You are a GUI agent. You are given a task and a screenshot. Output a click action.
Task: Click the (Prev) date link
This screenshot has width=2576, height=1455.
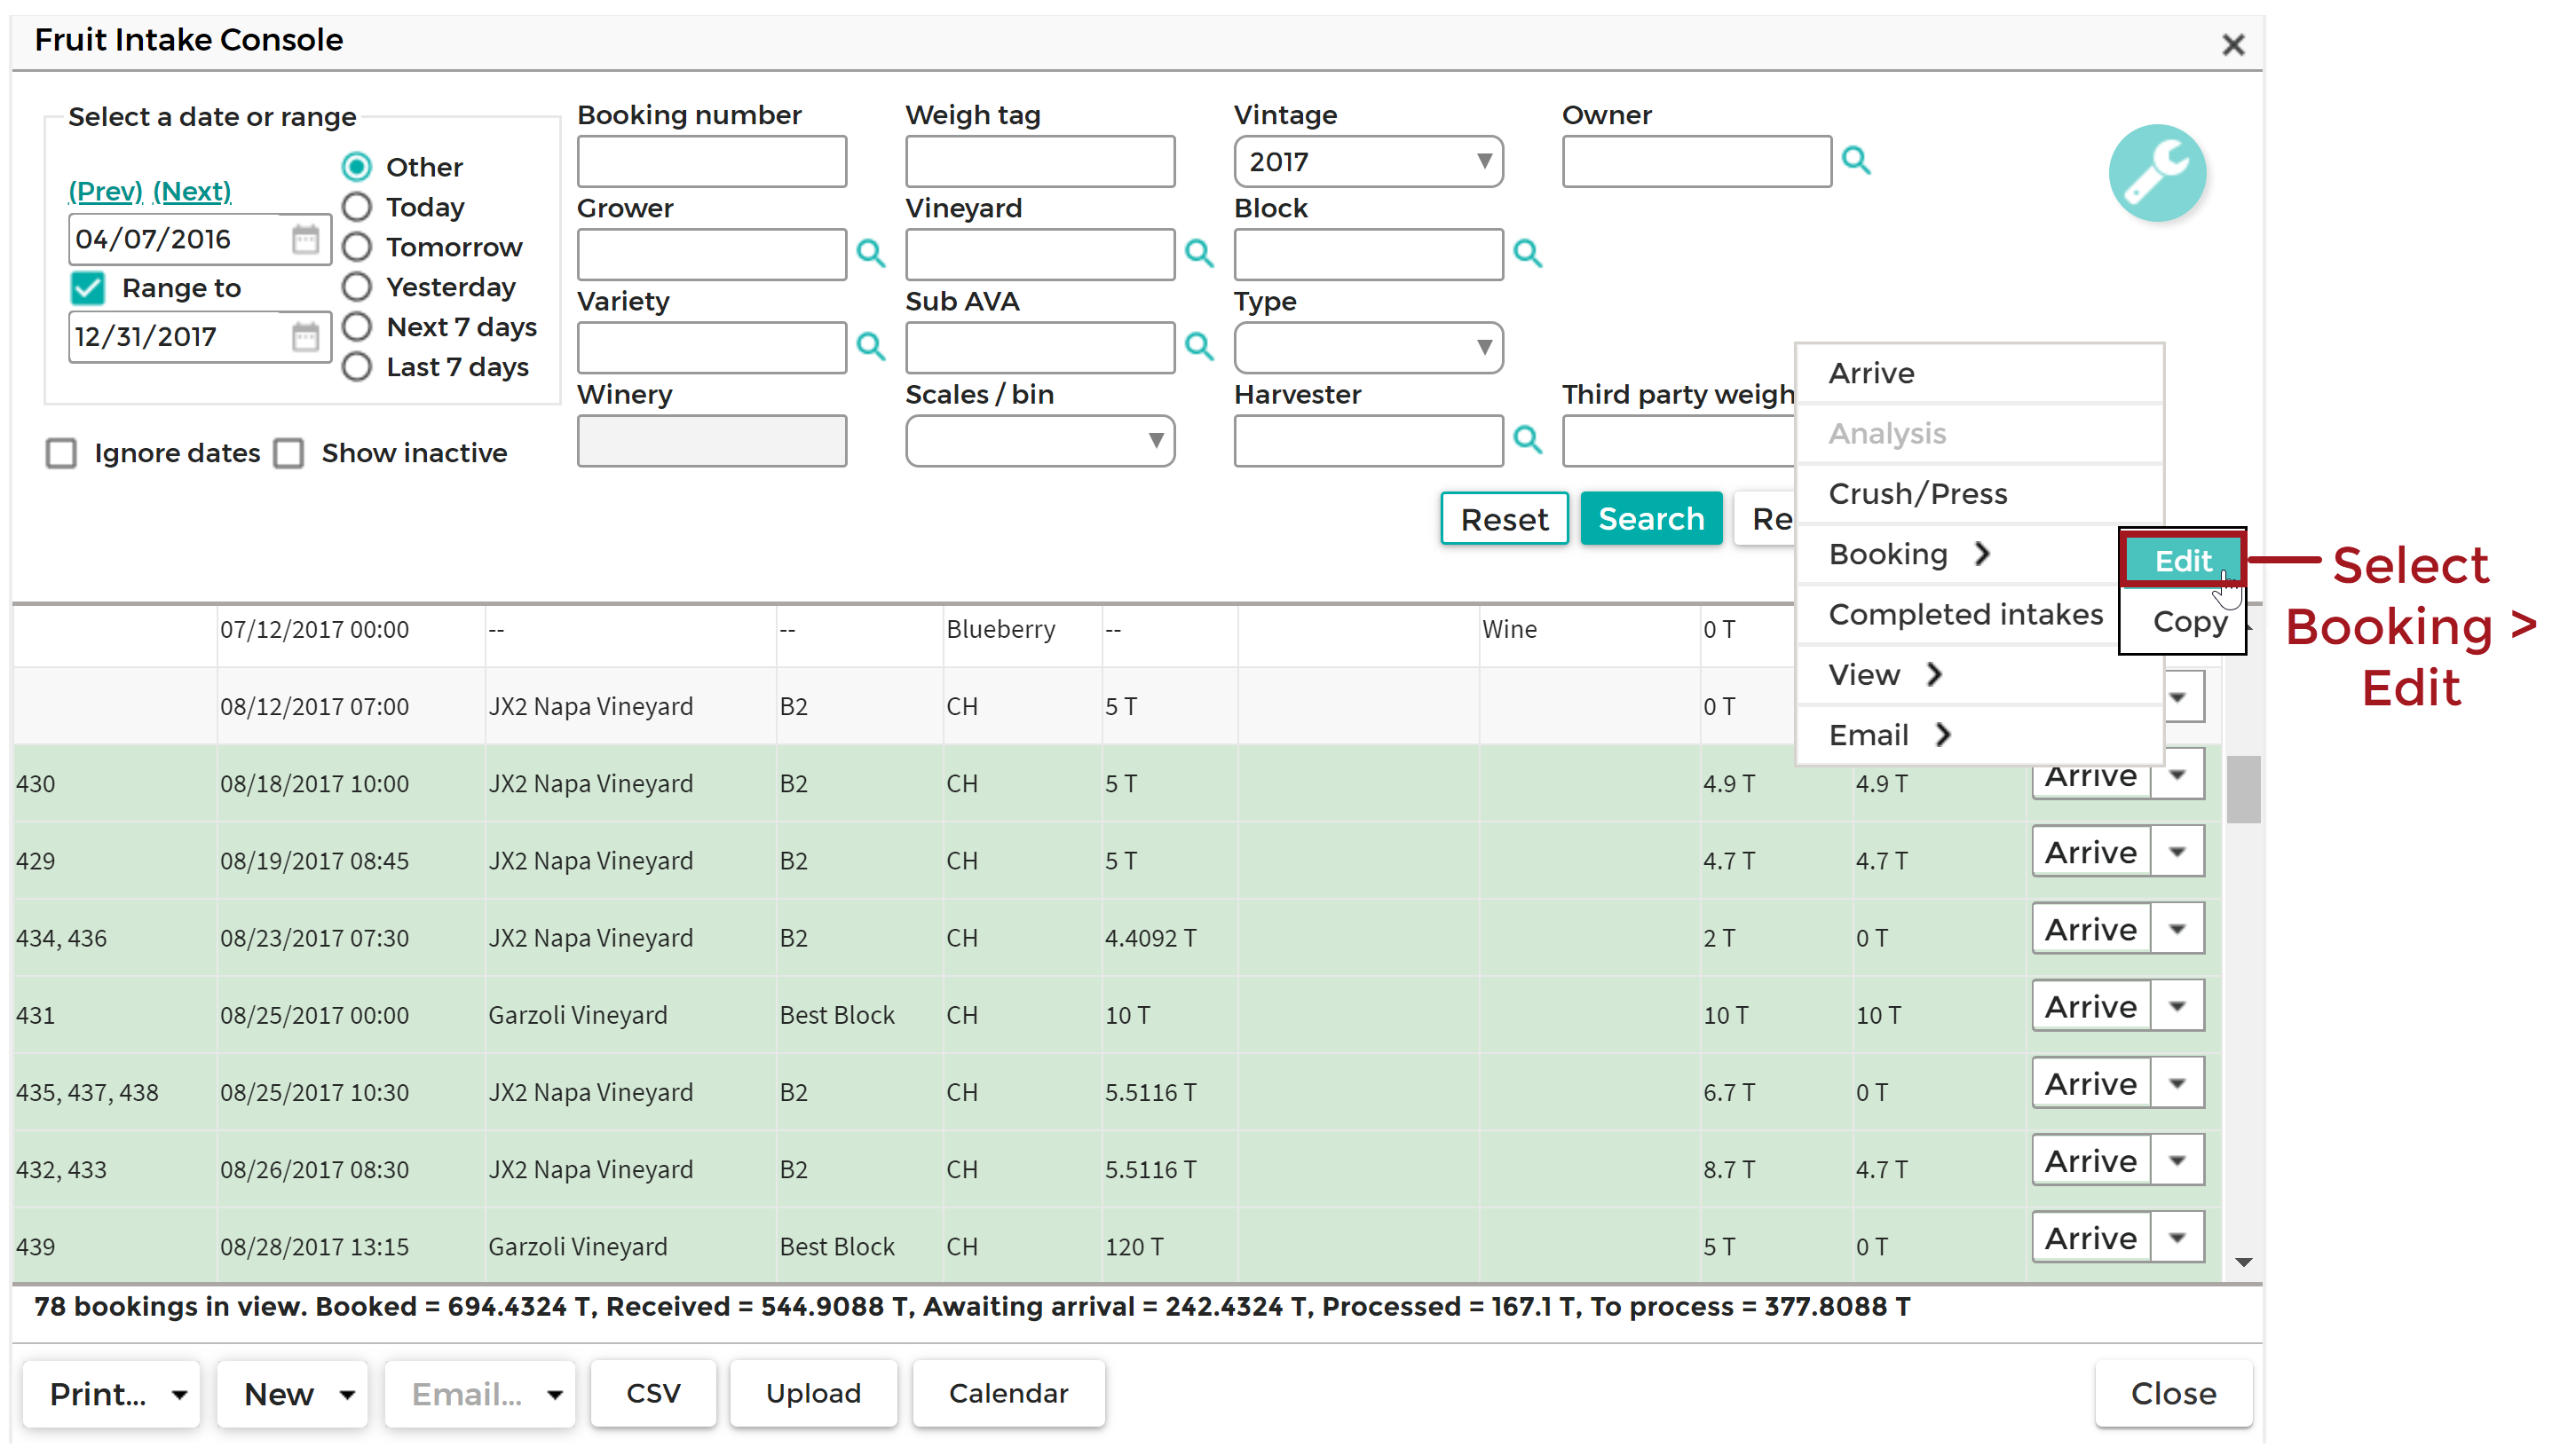tap(105, 191)
